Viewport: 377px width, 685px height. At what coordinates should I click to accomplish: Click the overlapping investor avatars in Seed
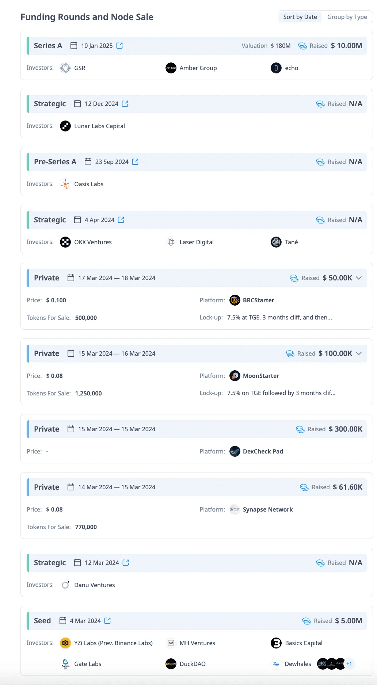(331, 664)
